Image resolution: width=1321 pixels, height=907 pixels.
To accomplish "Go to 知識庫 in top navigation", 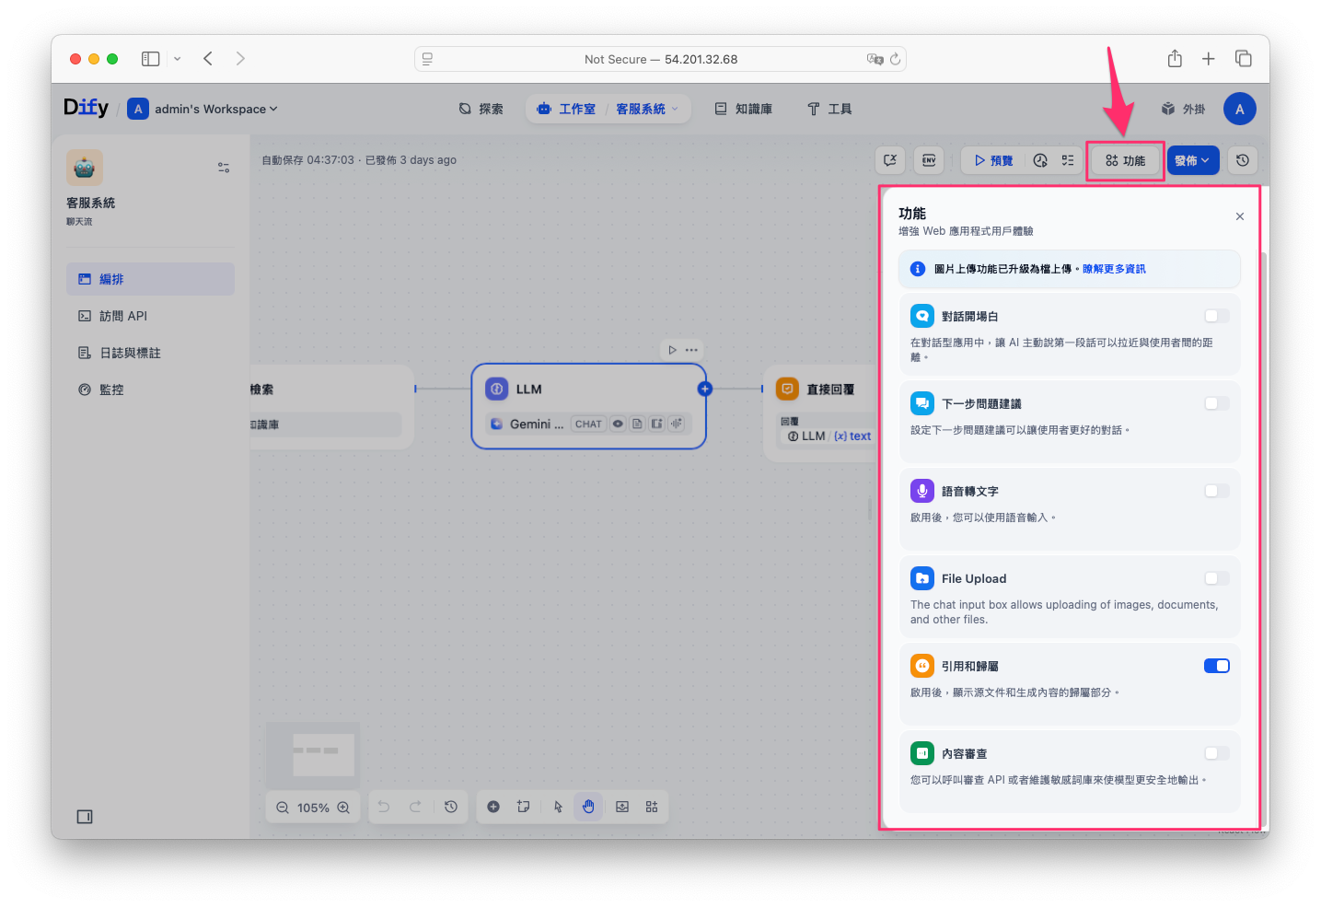I will pyautogui.click(x=744, y=109).
